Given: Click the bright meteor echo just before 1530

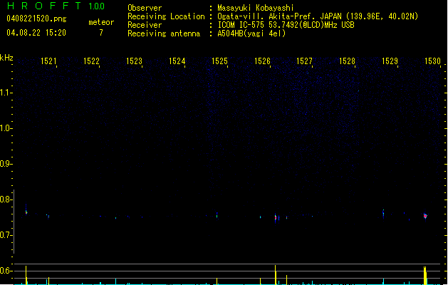Looking at the screenshot, I should pyautogui.click(x=425, y=216).
